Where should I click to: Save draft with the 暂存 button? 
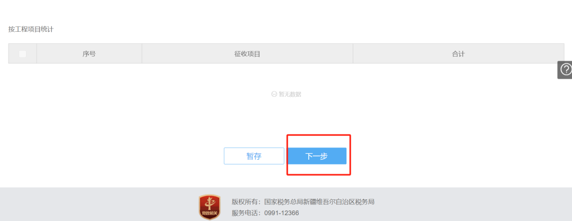pyautogui.click(x=254, y=156)
